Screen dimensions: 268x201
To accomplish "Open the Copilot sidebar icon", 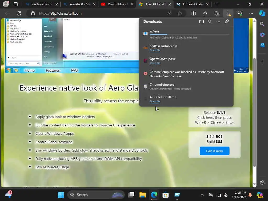I will click(x=262, y=13).
